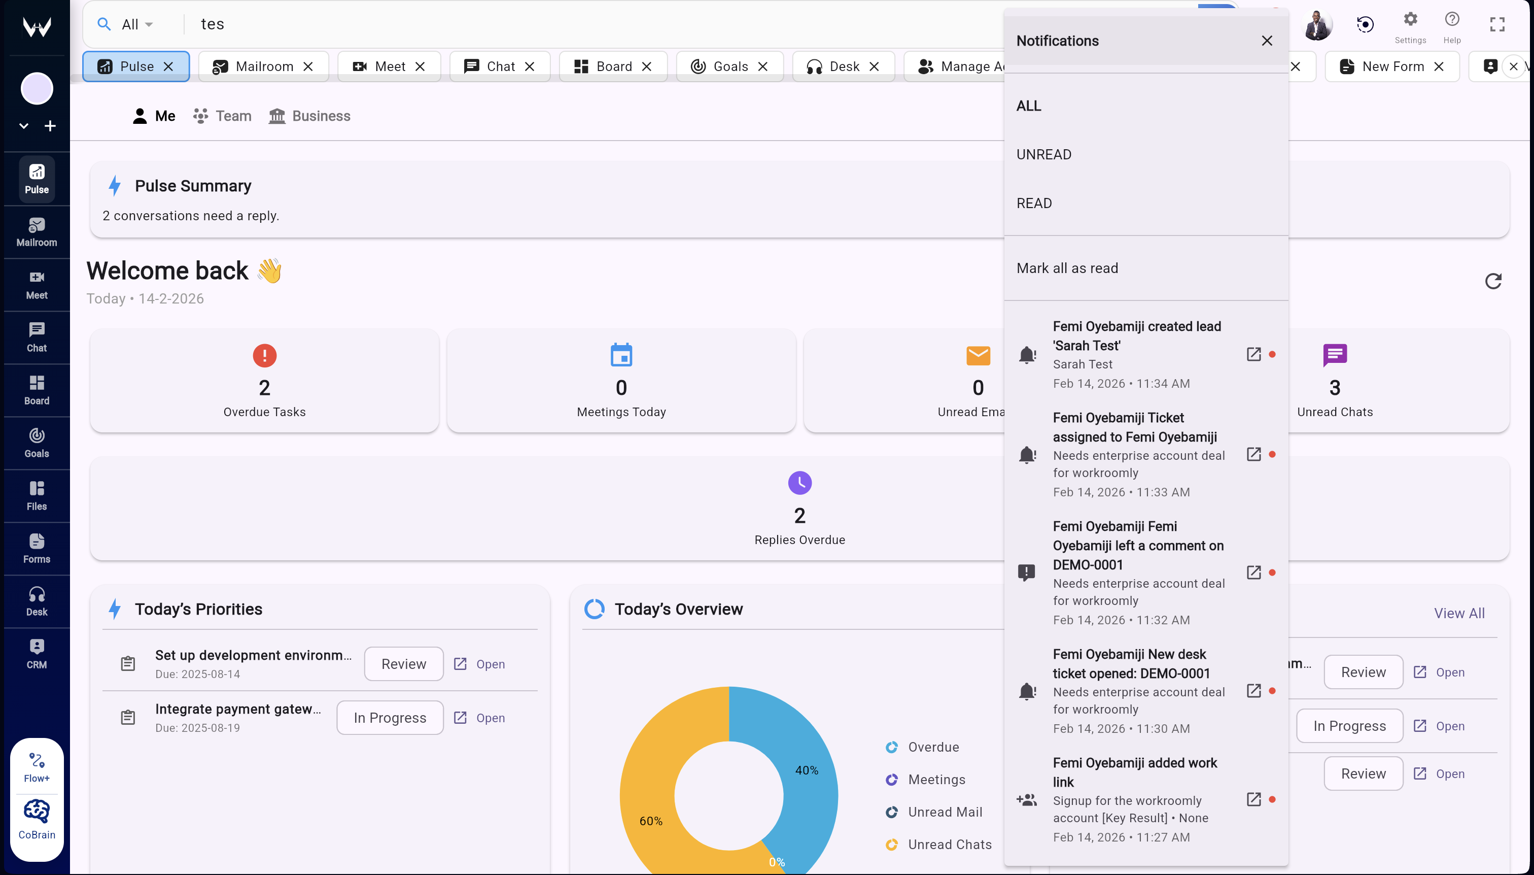
Task: Filter notifications by UNREAD
Action: [x=1043, y=154]
